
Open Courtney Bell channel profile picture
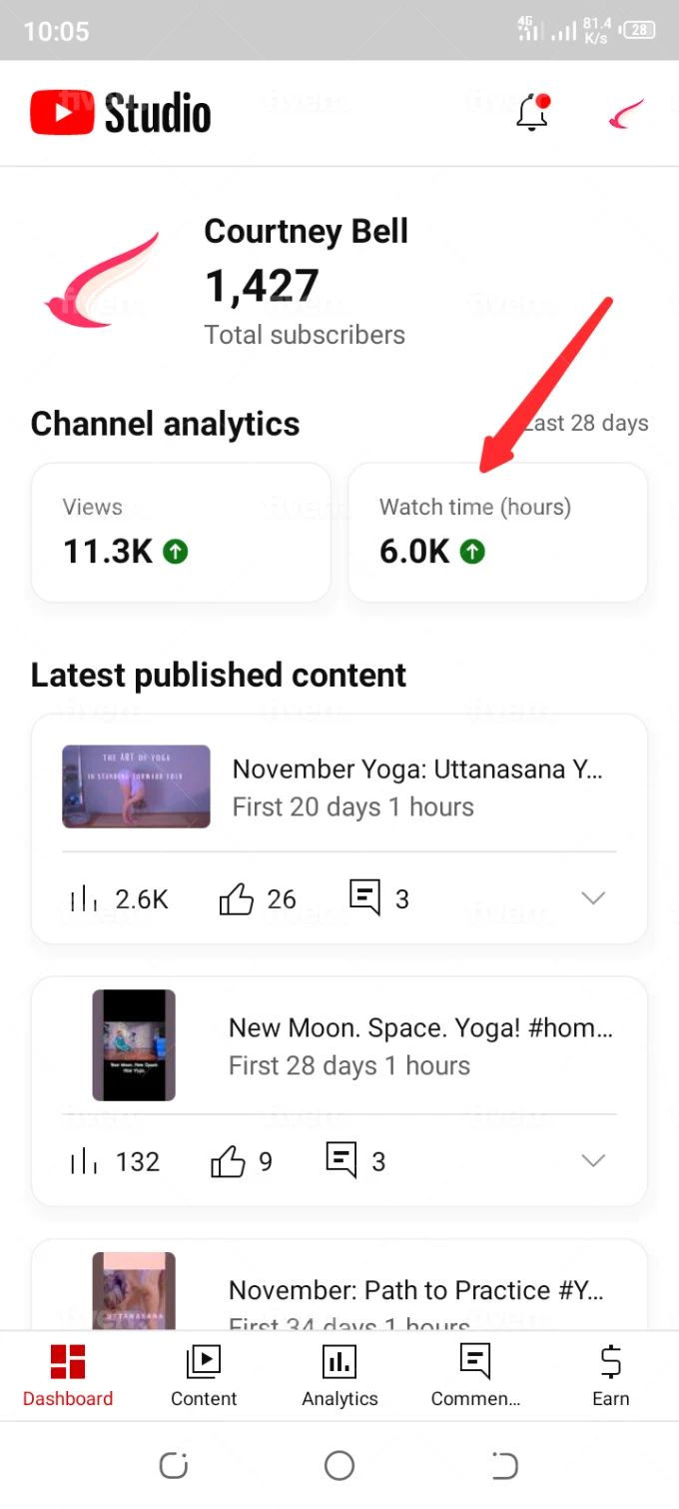[x=103, y=283]
